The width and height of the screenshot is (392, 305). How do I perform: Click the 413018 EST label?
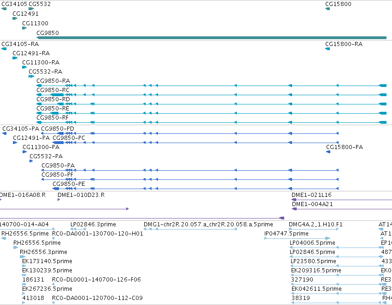click(33, 298)
